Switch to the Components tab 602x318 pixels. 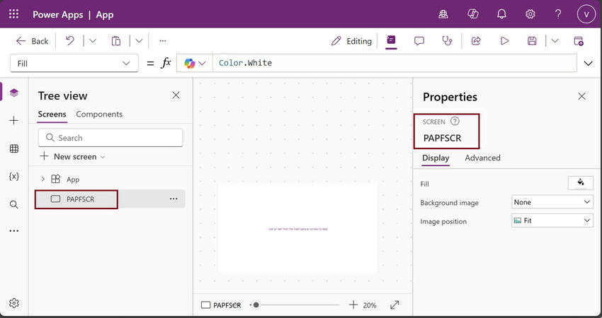coord(99,114)
